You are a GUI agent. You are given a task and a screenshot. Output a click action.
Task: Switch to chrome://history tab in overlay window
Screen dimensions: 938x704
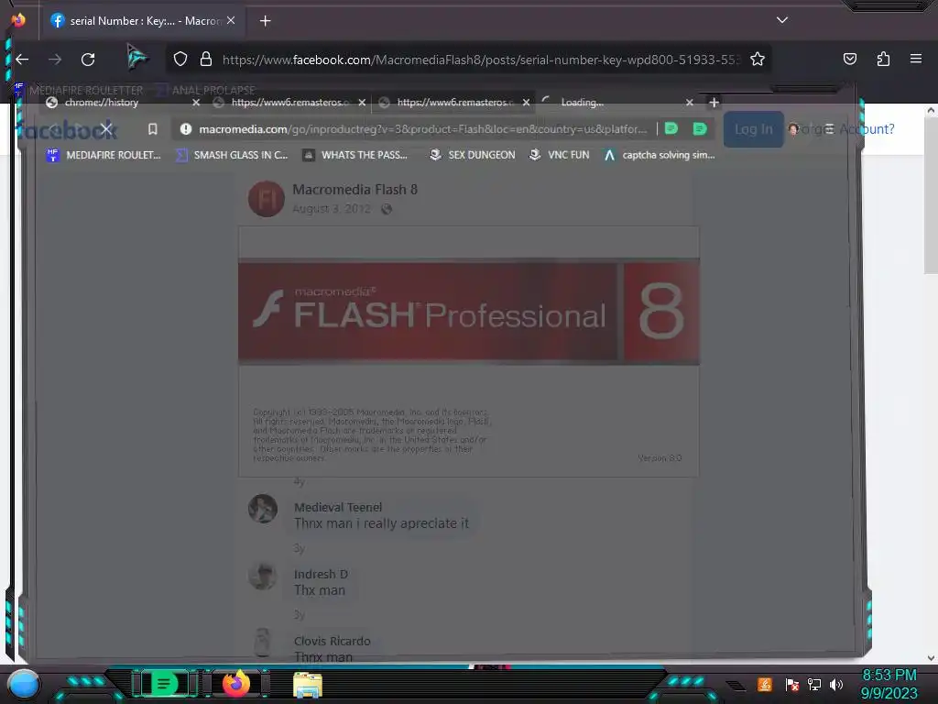tap(102, 103)
